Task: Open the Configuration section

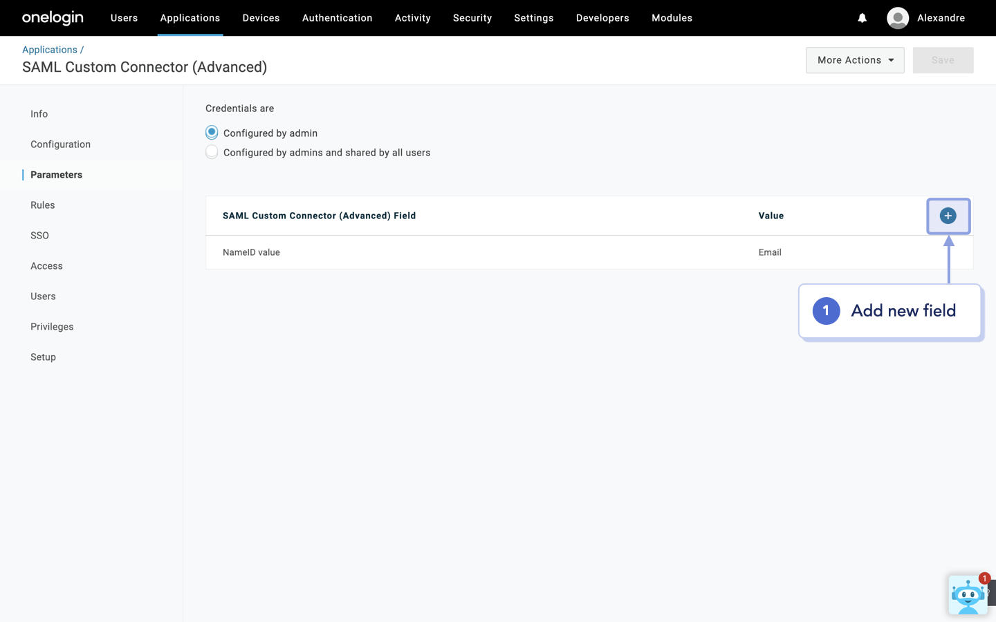Action: [x=60, y=144]
